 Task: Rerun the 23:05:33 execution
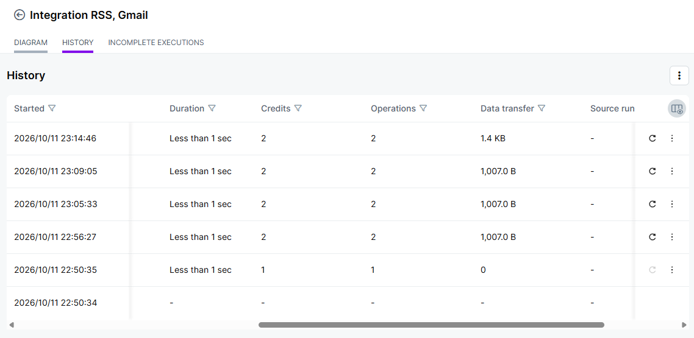[652, 204]
